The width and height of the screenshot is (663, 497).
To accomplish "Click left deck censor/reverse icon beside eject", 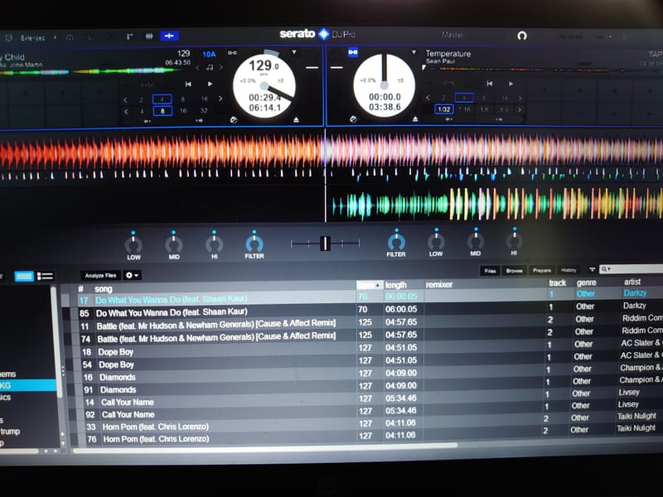I will pyautogui.click(x=235, y=120).
